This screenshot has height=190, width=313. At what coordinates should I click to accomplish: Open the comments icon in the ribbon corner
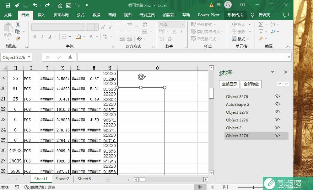(x=286, y=15)
